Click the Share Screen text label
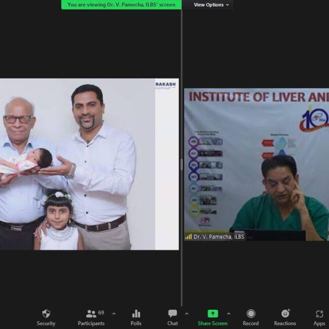 [213, 323]
